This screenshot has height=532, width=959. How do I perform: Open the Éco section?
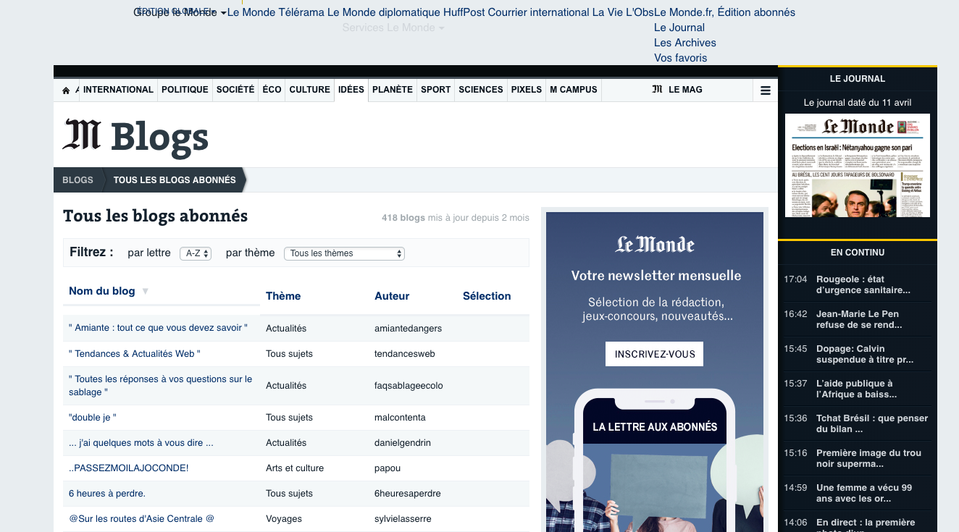point(272,90)
